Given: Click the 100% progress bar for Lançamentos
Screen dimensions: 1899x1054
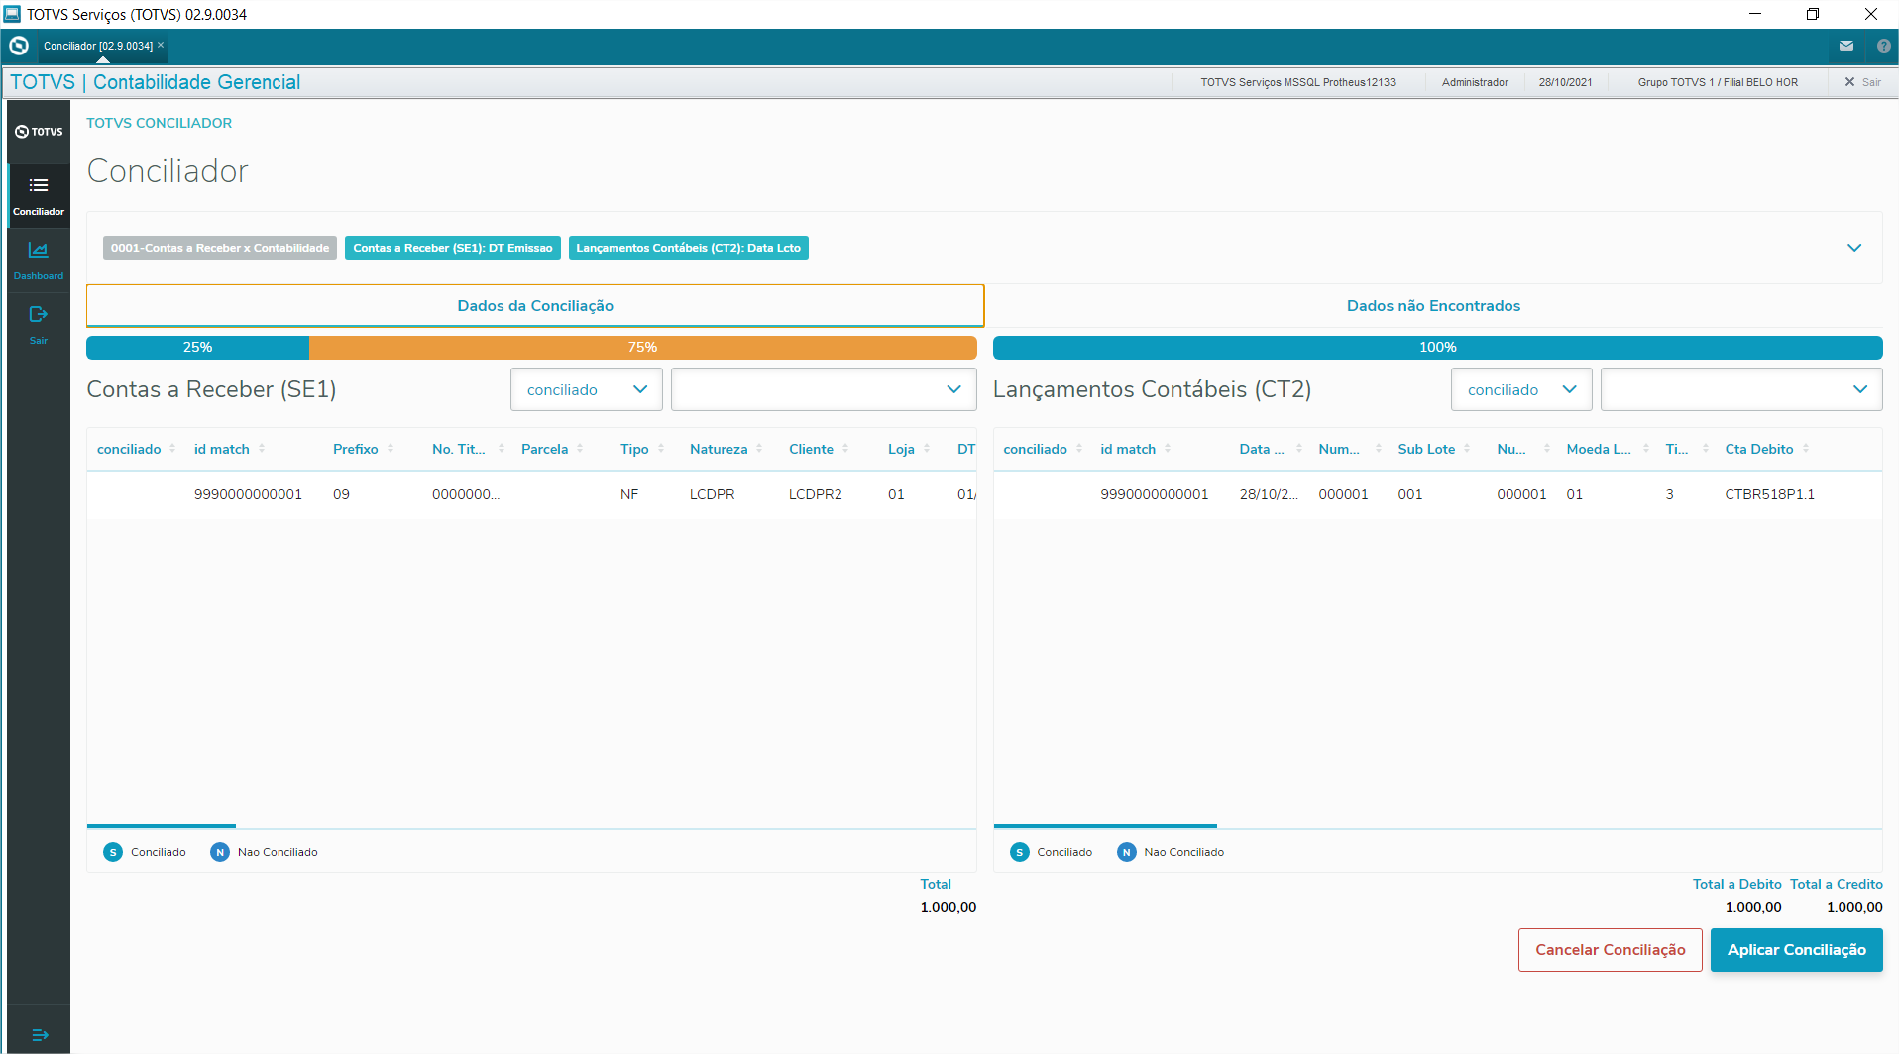Looking at the screenshot, I should click(1438, 348).
